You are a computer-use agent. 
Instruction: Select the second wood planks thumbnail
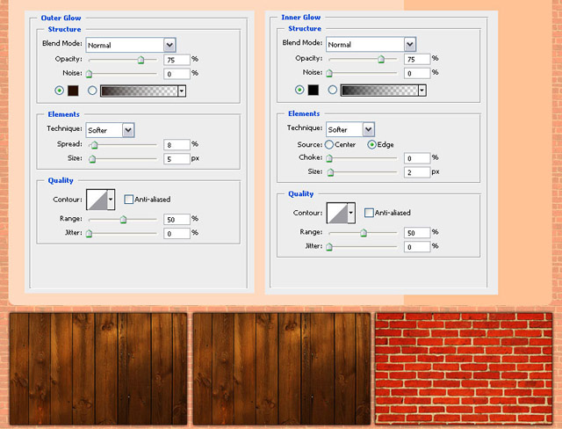tap(282, 368)
